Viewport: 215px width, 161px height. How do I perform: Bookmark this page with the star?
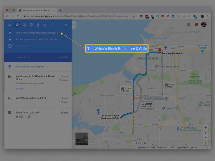pos(134,16)
